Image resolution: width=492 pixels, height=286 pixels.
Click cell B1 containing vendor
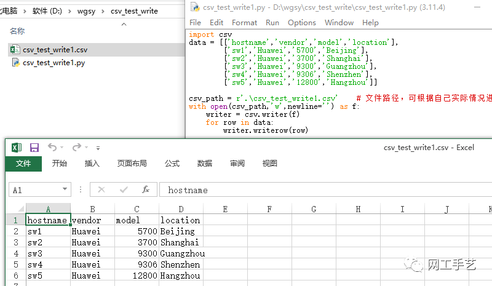(x=93, y=220)
